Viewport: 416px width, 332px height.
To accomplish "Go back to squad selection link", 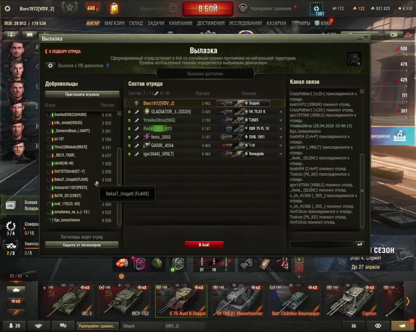I will click(x=63, y=52).
